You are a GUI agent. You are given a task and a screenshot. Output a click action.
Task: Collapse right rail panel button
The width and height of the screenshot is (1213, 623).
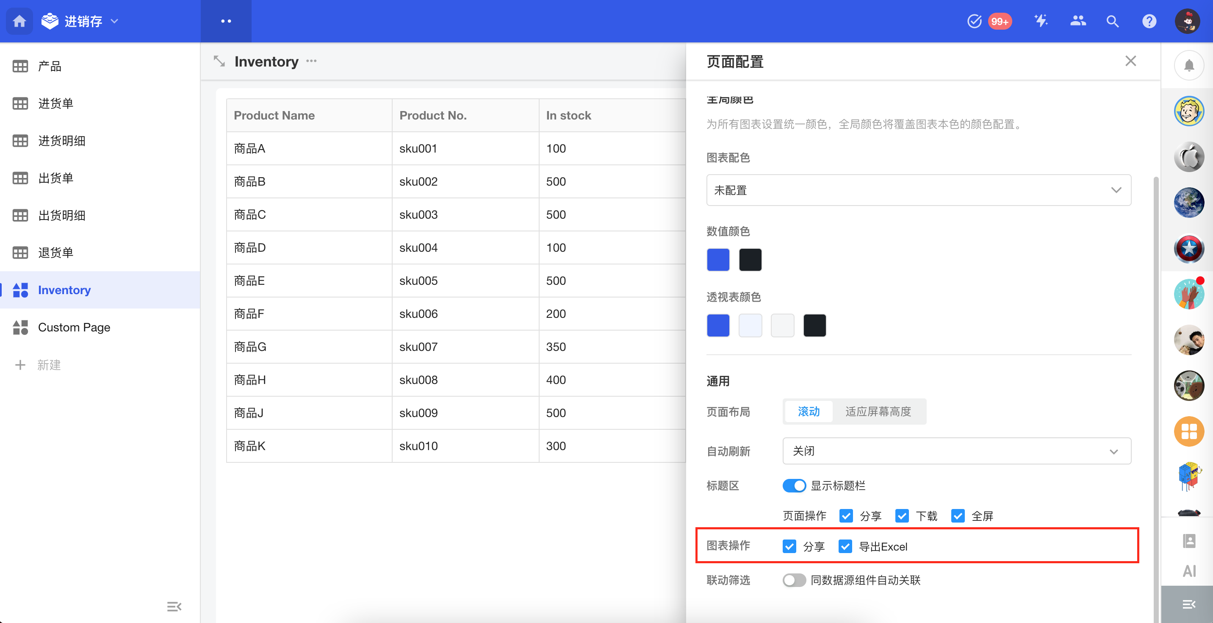pos(1187,604)
